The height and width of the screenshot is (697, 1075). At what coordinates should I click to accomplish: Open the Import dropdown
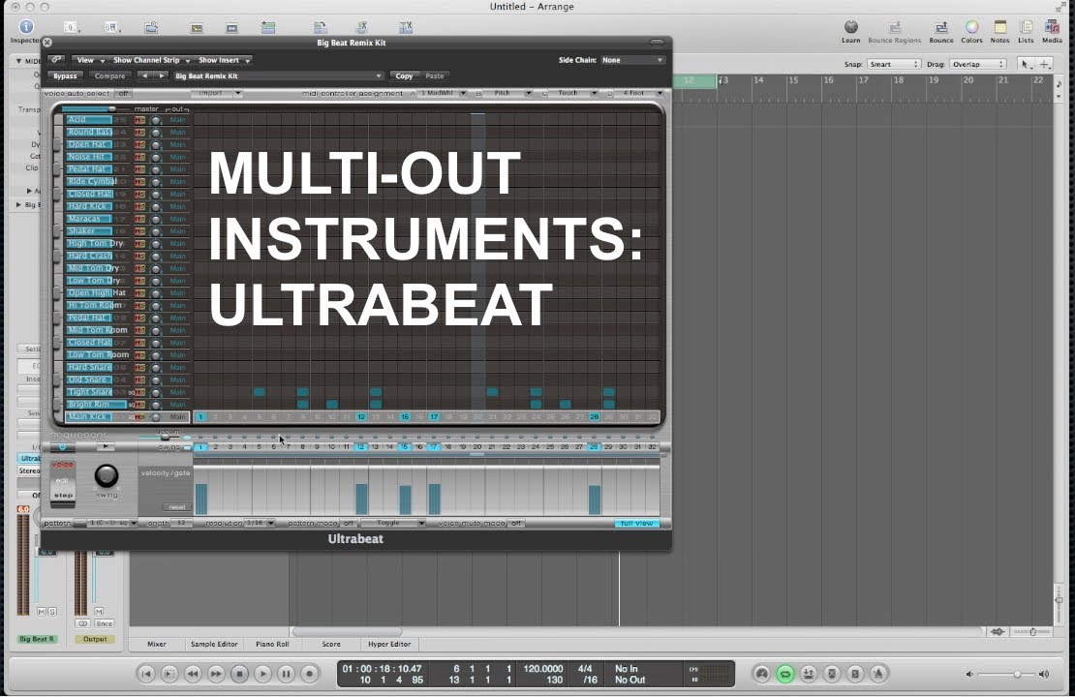coord(216,93)
